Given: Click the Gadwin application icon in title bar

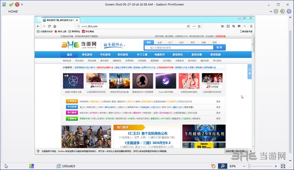Looking at the screenshot, I should click(x=4, y=5).
